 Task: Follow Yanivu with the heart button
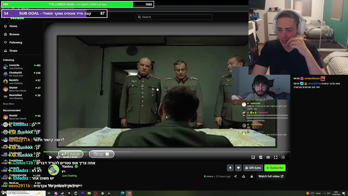click(x=238, y=168)
